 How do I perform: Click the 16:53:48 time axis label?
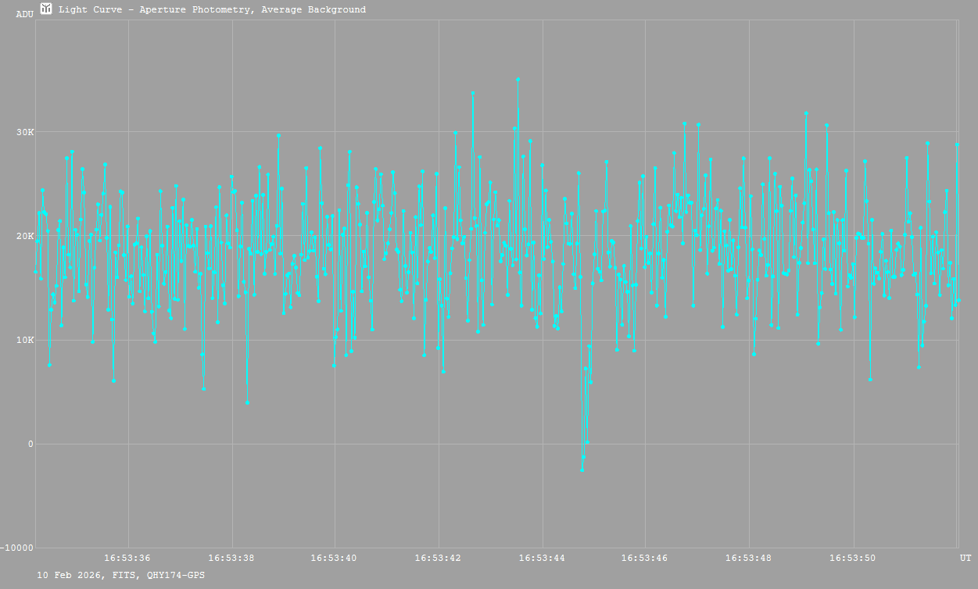(x=749, y=558)
